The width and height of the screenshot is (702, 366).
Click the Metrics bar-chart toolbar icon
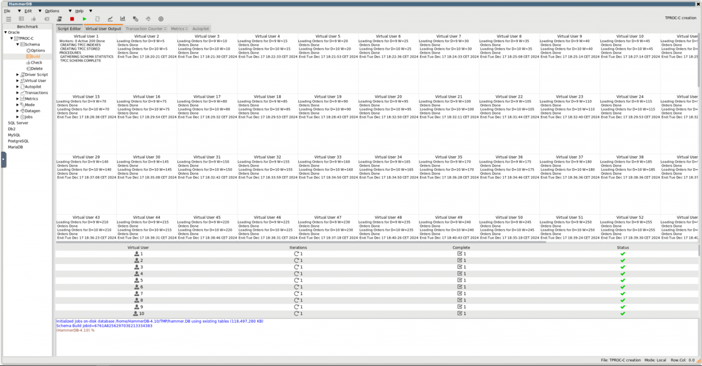tap(123, 18)
